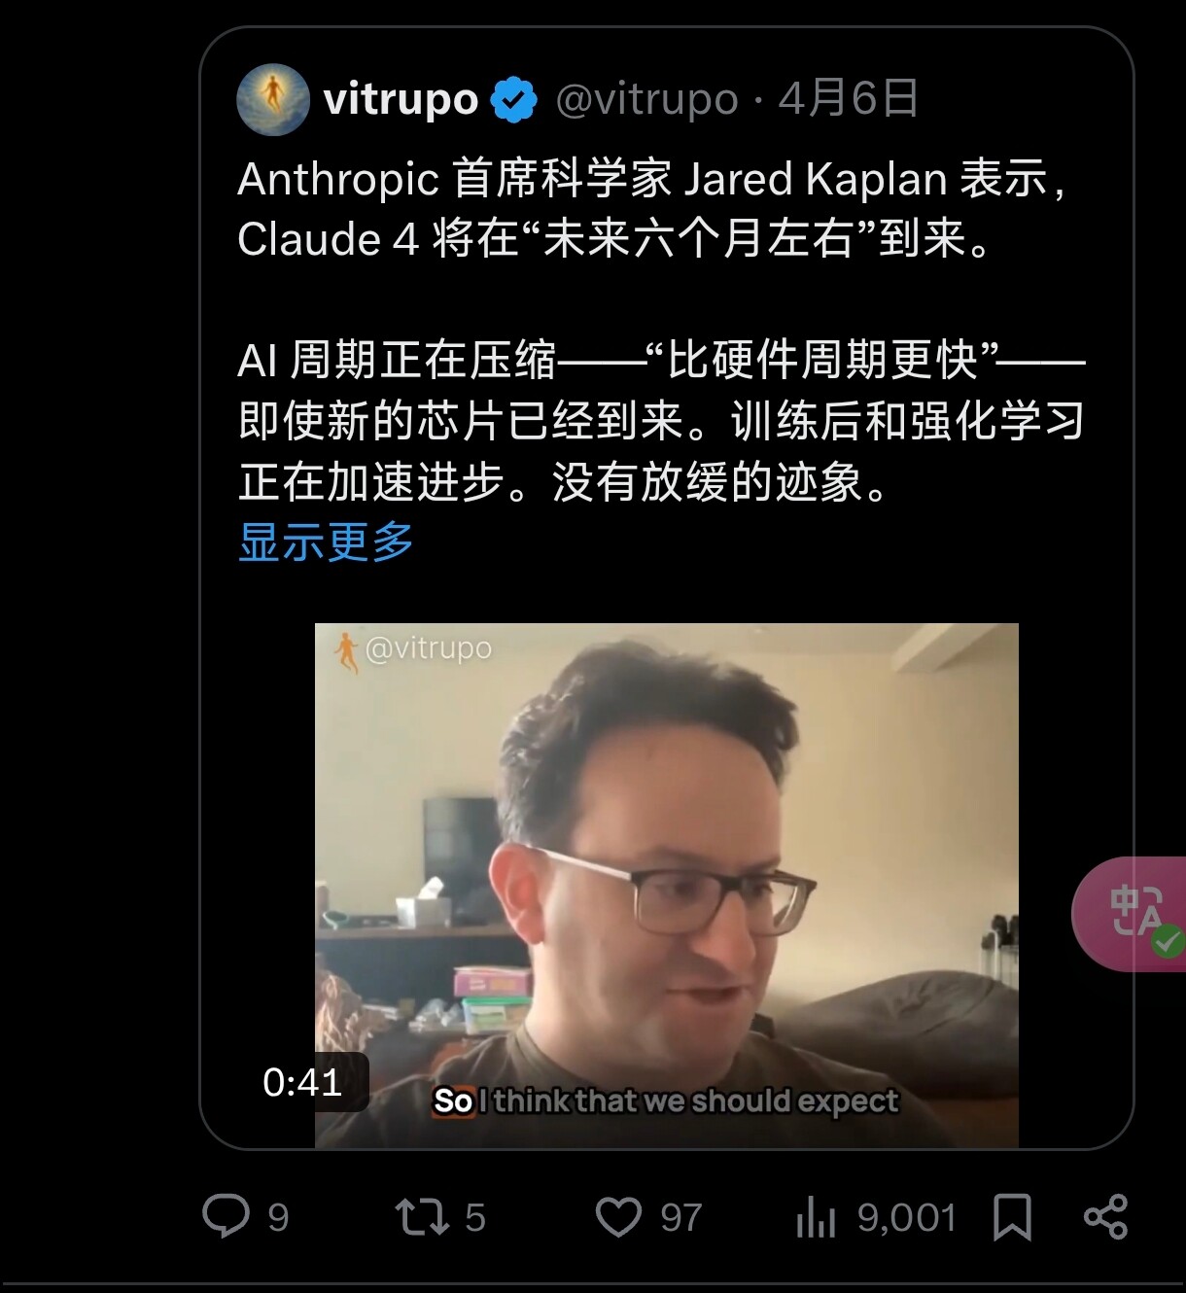Tap the blue verified badge
The width and height of the screenshot is (1186, 1293).
coord(513,99)
